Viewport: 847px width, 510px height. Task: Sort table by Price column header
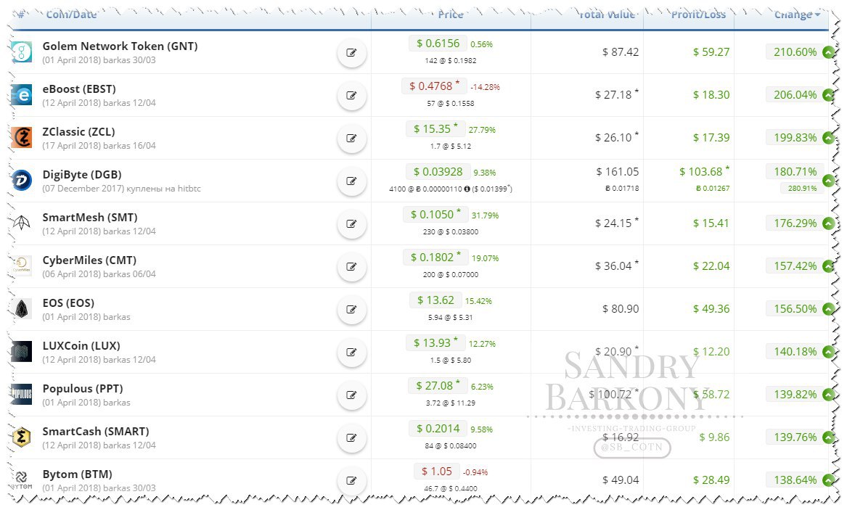[x=451, y=15]
